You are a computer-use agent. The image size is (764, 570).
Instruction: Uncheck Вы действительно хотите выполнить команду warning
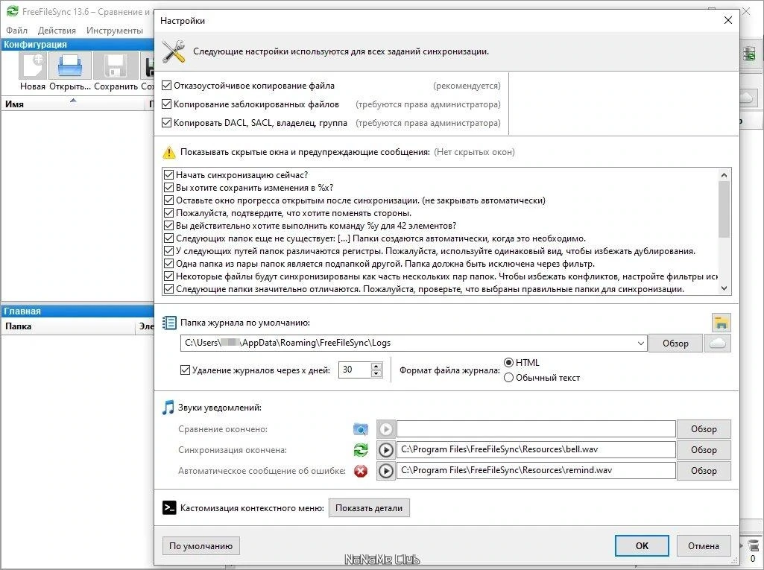168,226
